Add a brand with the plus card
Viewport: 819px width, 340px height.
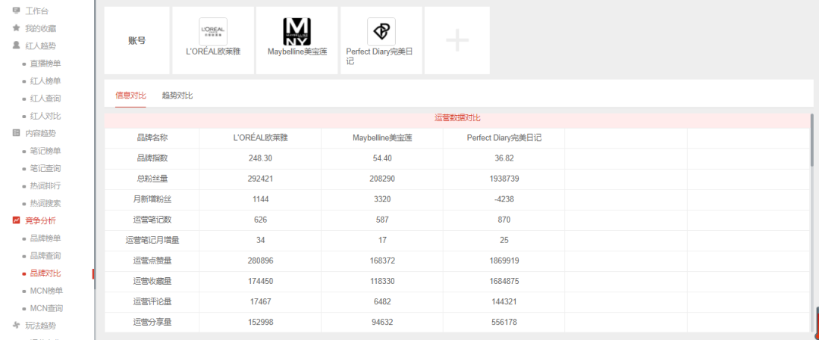pyautogui.click(x=457, y=41)
